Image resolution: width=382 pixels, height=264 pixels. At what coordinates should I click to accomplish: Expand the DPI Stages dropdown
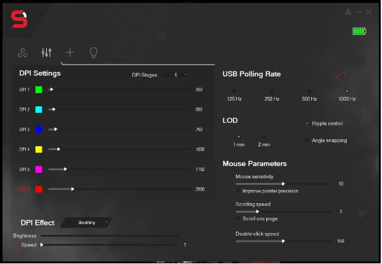click(x=176, y=75)
